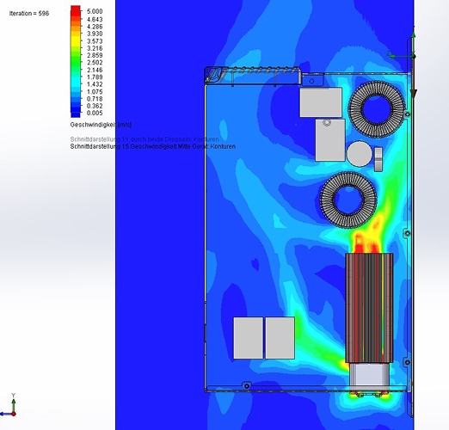
Task: Select the louvered lid on enclosure top
Action: [x=253, y=76]
